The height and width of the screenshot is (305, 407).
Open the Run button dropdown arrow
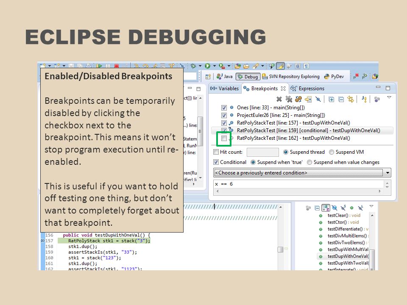click(215, 66)
